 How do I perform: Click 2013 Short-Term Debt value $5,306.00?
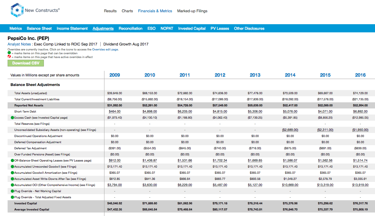[255, 112]
